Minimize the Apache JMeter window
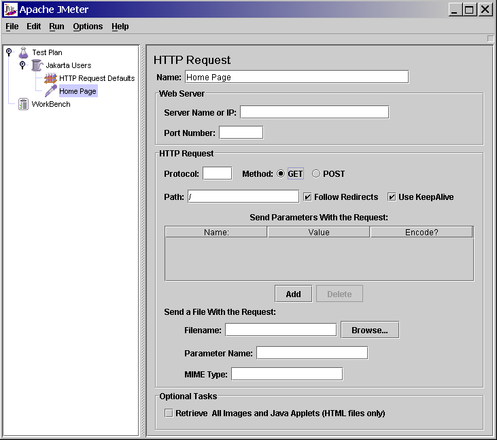Viewport: 497px width, 440px height. click(x=455, y=10)
